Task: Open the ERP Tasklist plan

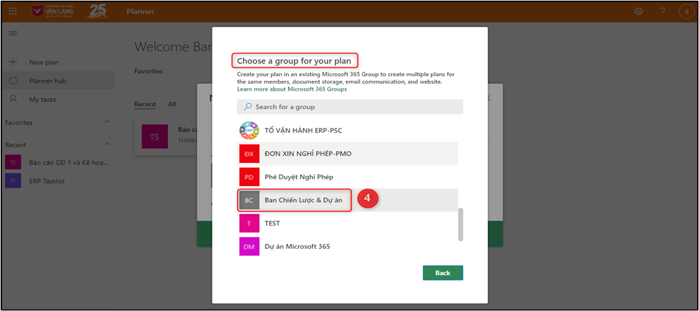Action: coord(57,181)
